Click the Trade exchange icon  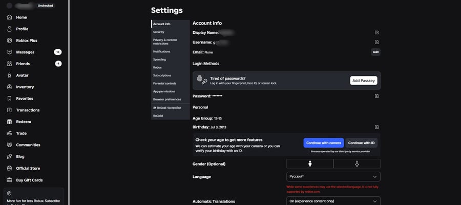pos(9,133)
